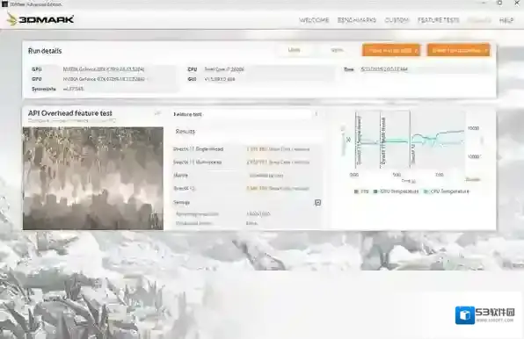Viewport: 524px width, 339px height.
Task: Click the Load button in Run details
Action: click(x=294, y=50)
